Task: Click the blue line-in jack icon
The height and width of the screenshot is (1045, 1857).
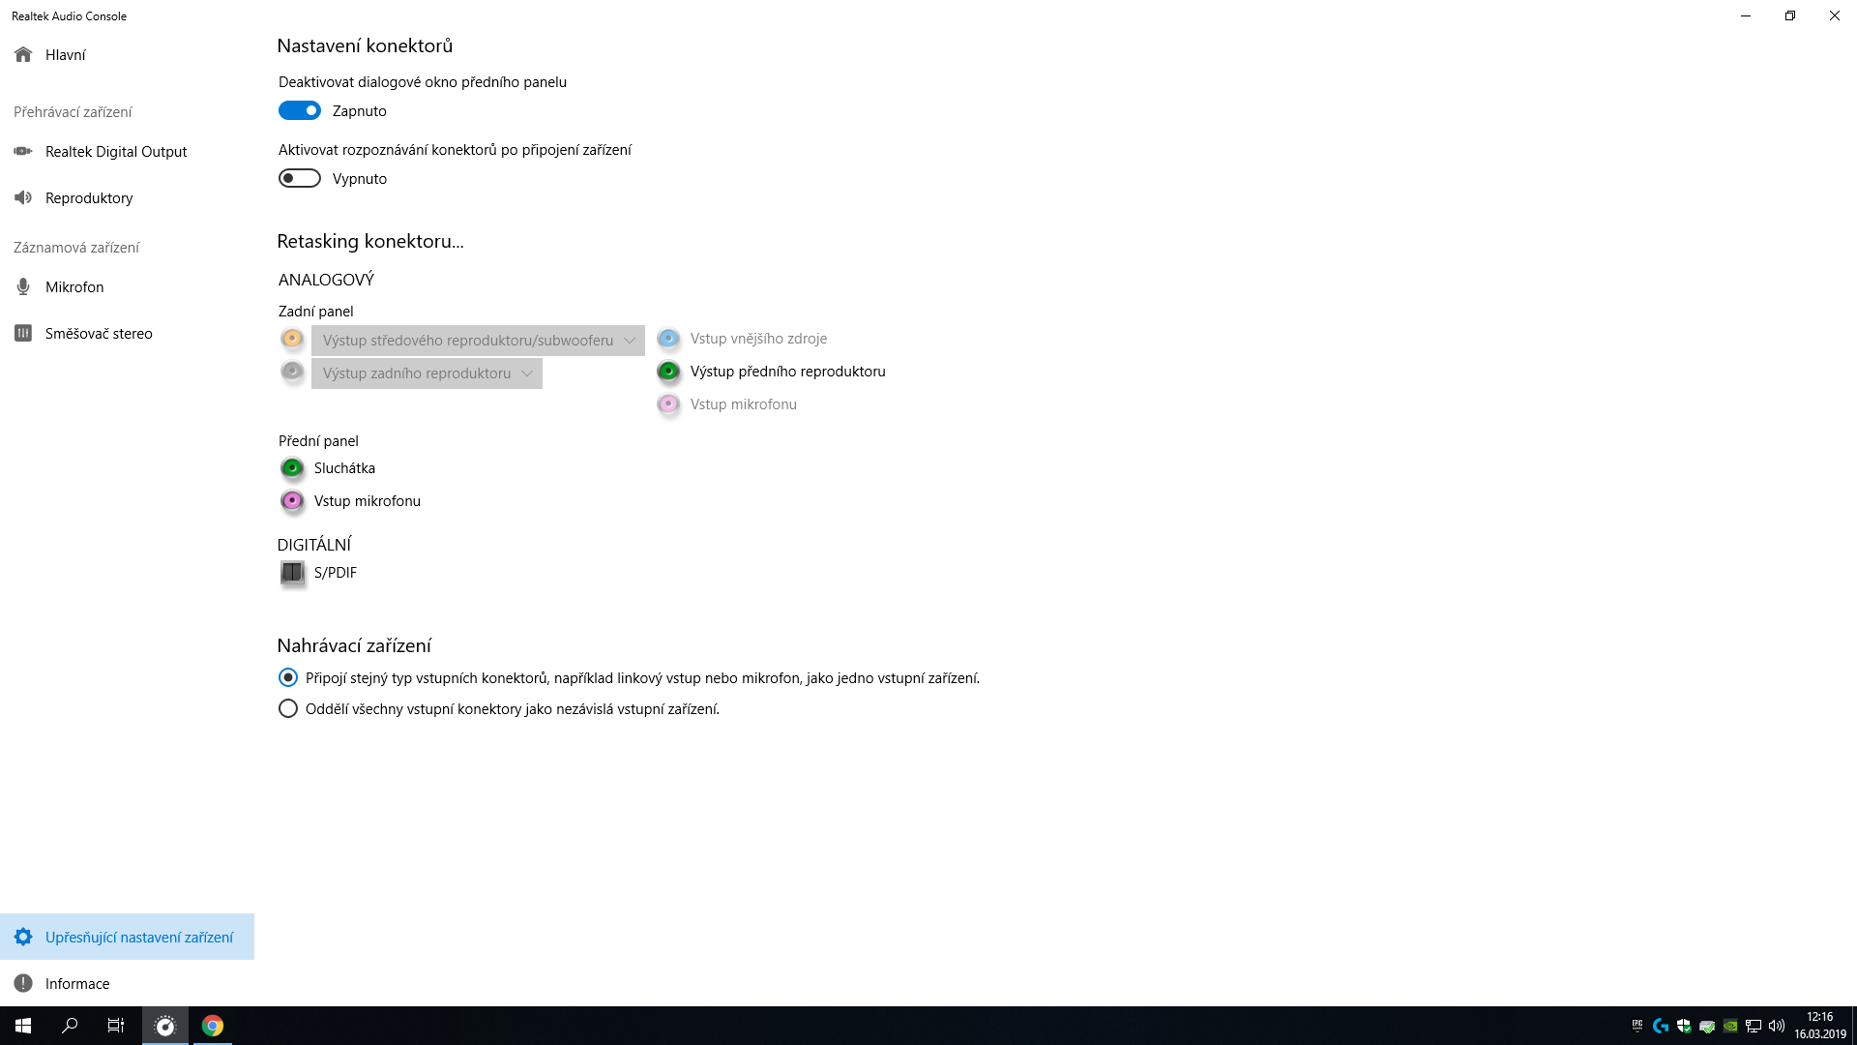Action: coord(668,339)
